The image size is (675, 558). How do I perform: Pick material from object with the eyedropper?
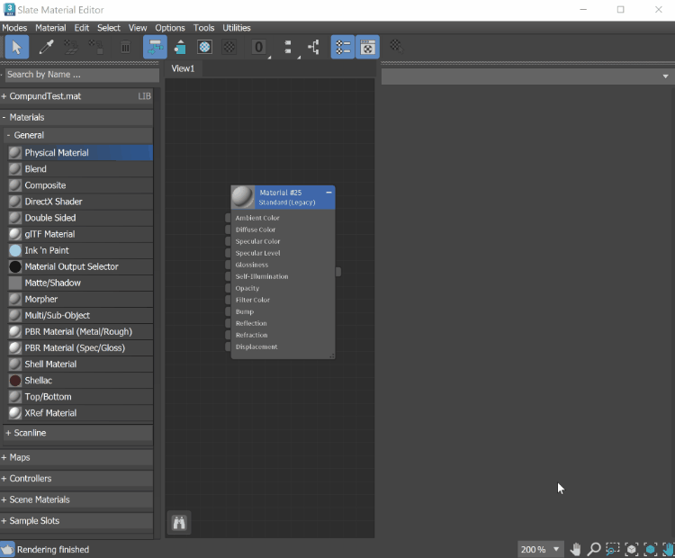[x=46, y=47]
